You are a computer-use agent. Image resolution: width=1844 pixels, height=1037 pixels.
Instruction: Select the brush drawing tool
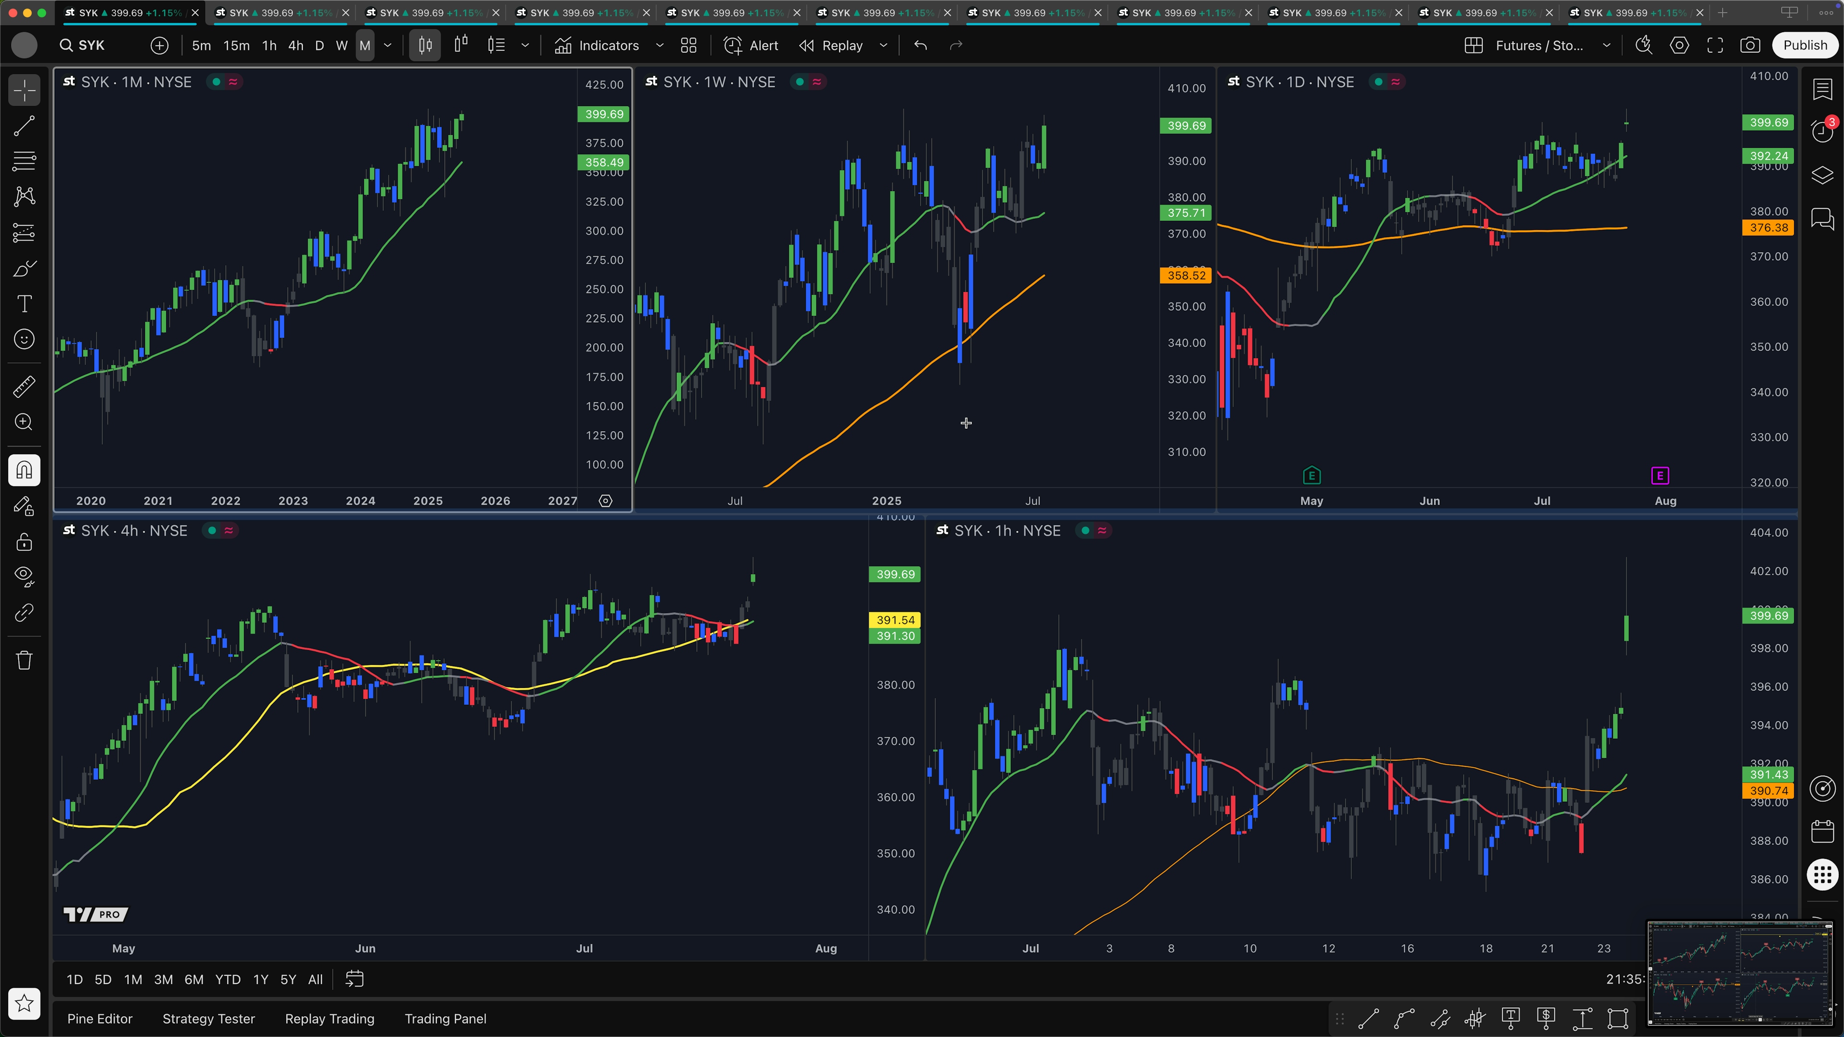24,268
